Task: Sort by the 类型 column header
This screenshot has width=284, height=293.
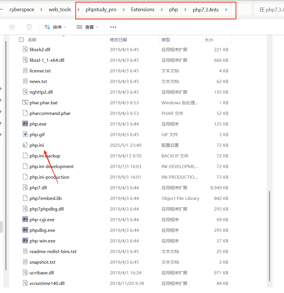Action: click(166, 40)
